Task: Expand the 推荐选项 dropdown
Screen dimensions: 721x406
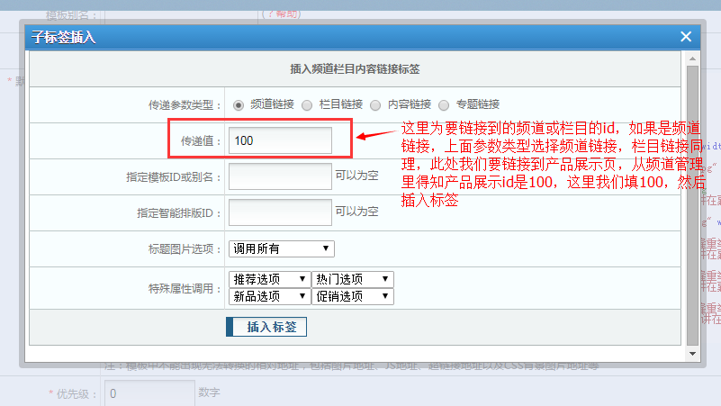Action: point(269,280)
